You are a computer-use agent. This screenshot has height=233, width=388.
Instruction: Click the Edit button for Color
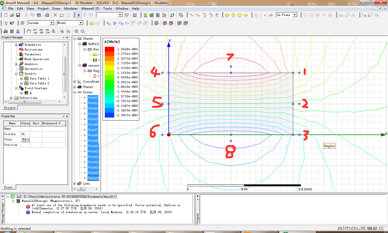pyautogui.click(x=25, y=140)
